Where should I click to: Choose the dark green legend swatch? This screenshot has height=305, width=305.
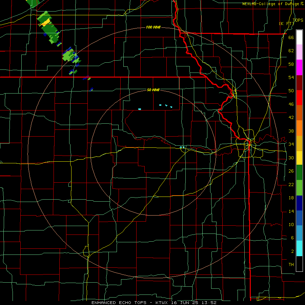click(x=299, y=172)
